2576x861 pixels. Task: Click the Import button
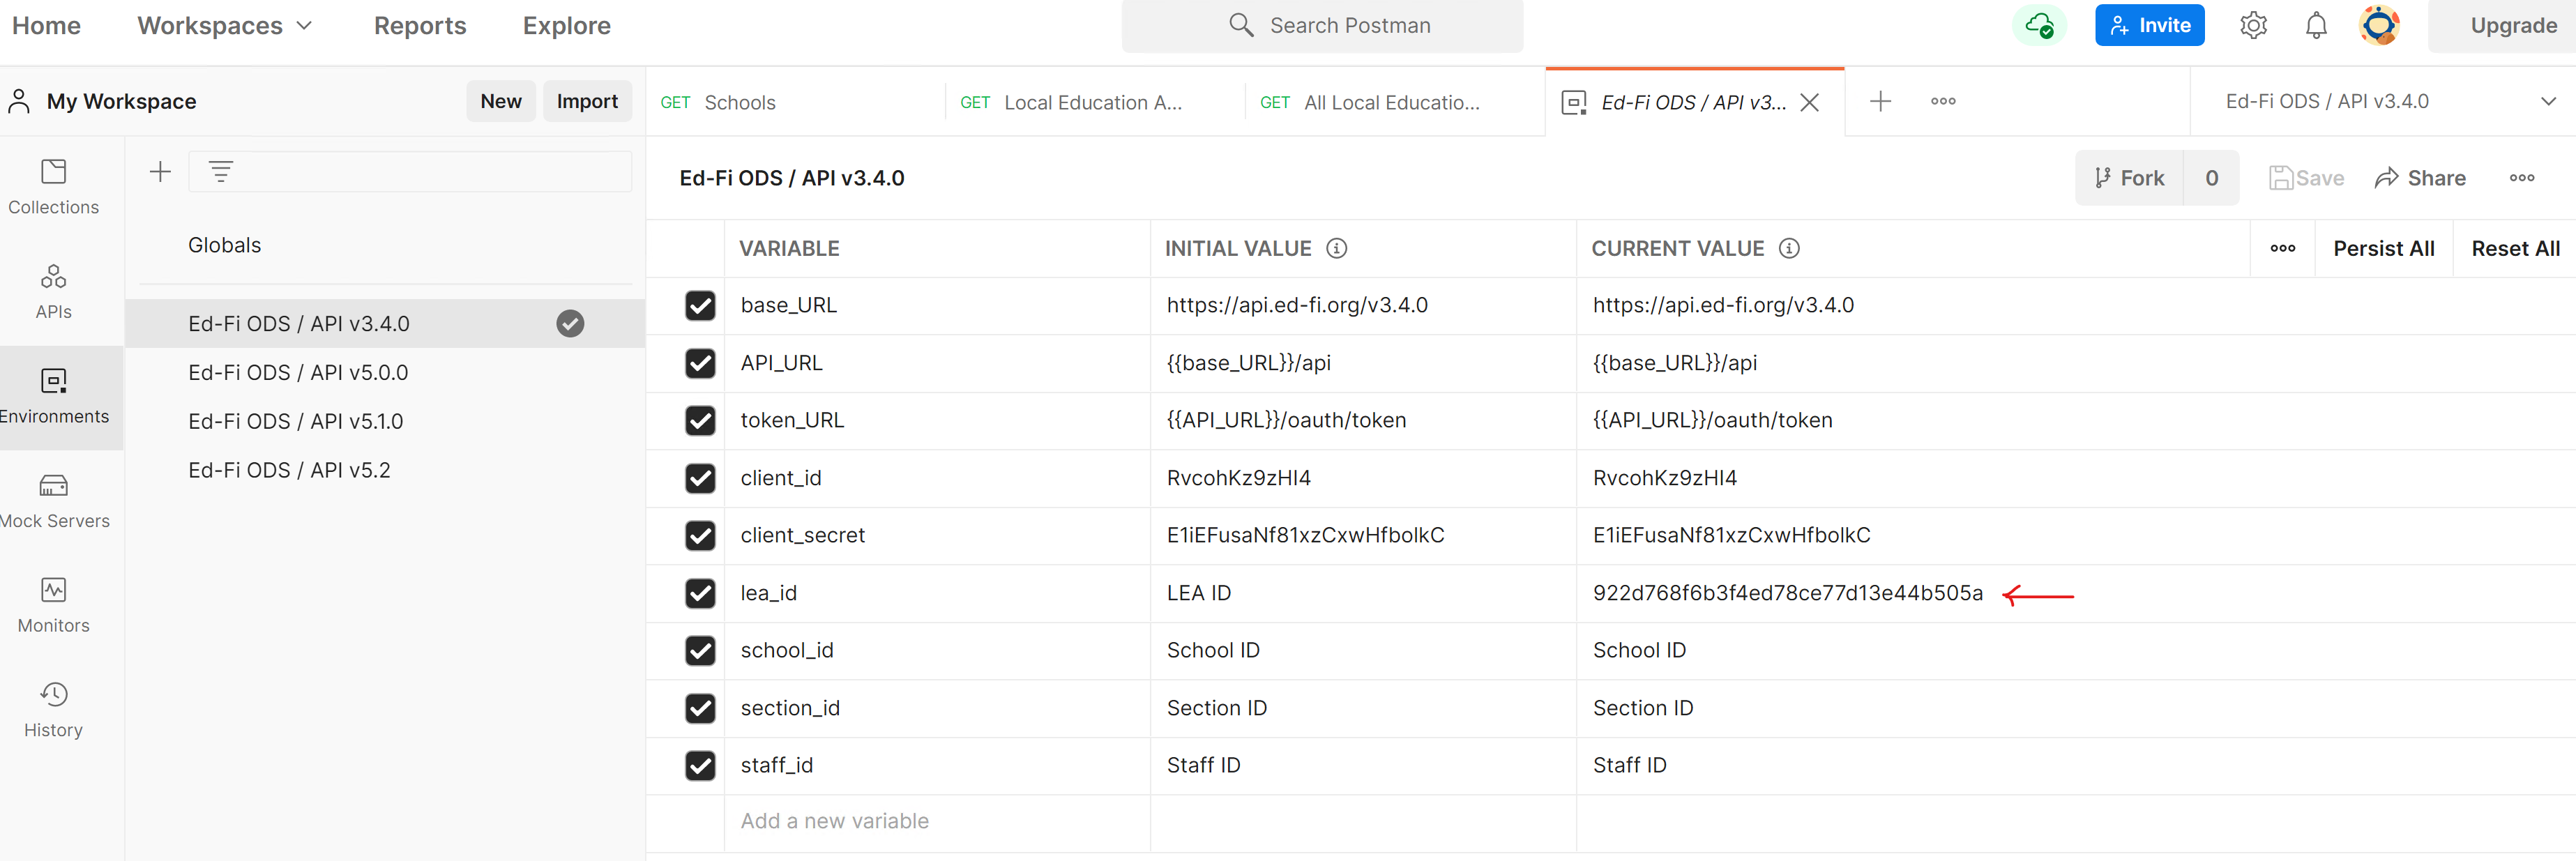click(587, 101)
